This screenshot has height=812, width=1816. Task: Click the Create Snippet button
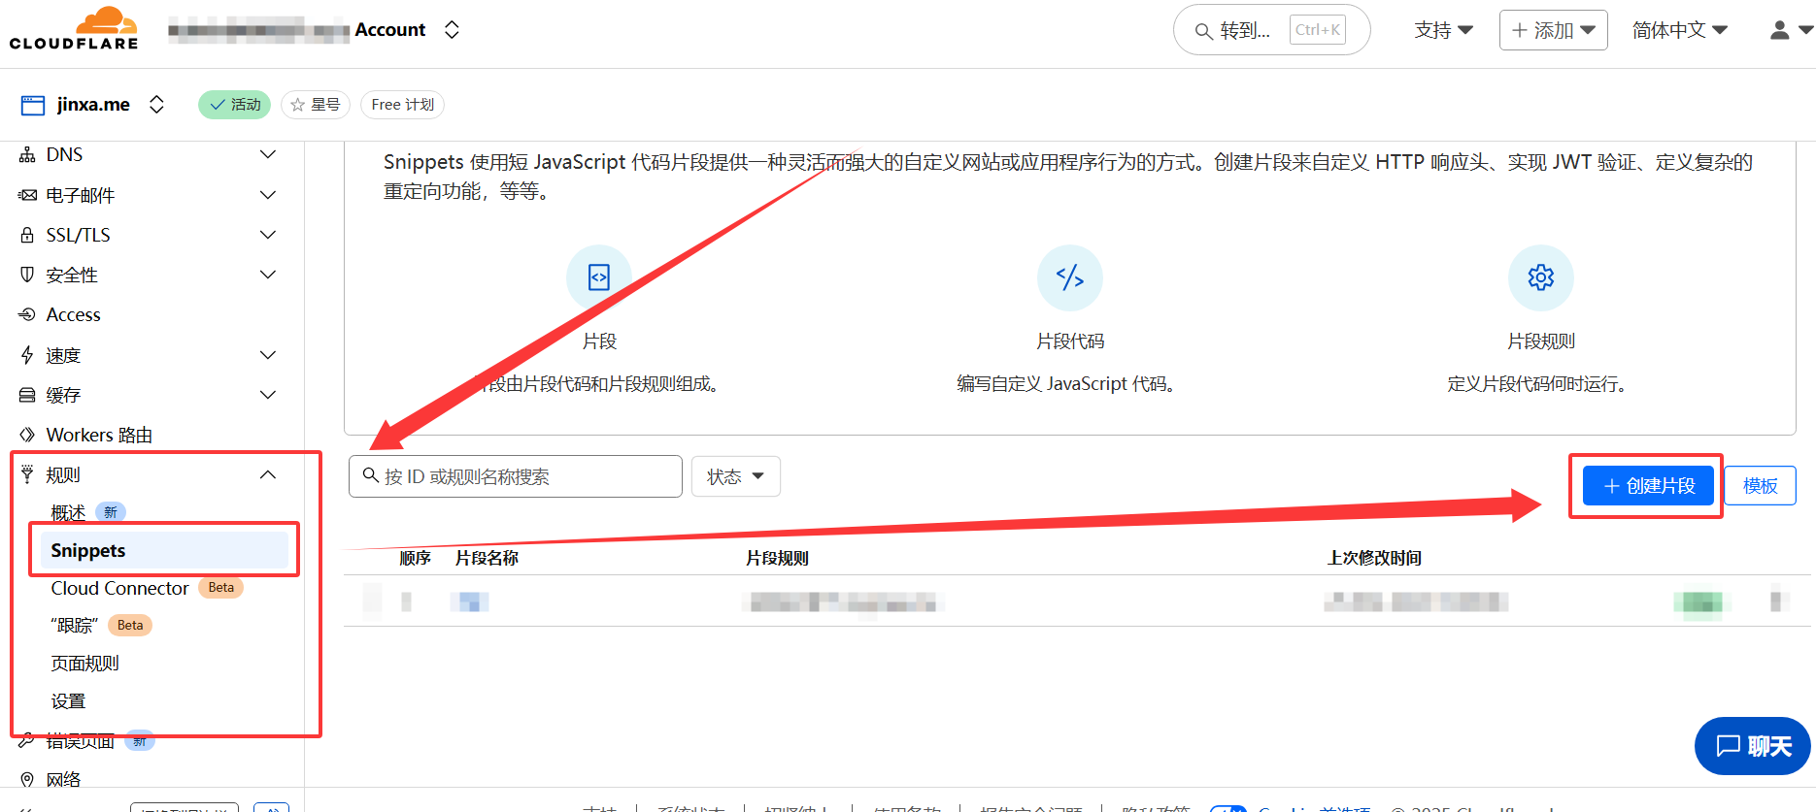coord(1647,485)
